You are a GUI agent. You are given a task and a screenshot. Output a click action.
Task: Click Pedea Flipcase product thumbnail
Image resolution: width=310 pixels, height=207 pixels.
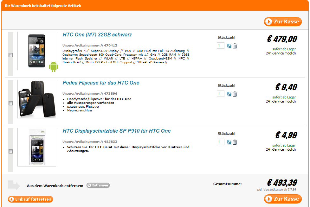[x=37, y=99]
